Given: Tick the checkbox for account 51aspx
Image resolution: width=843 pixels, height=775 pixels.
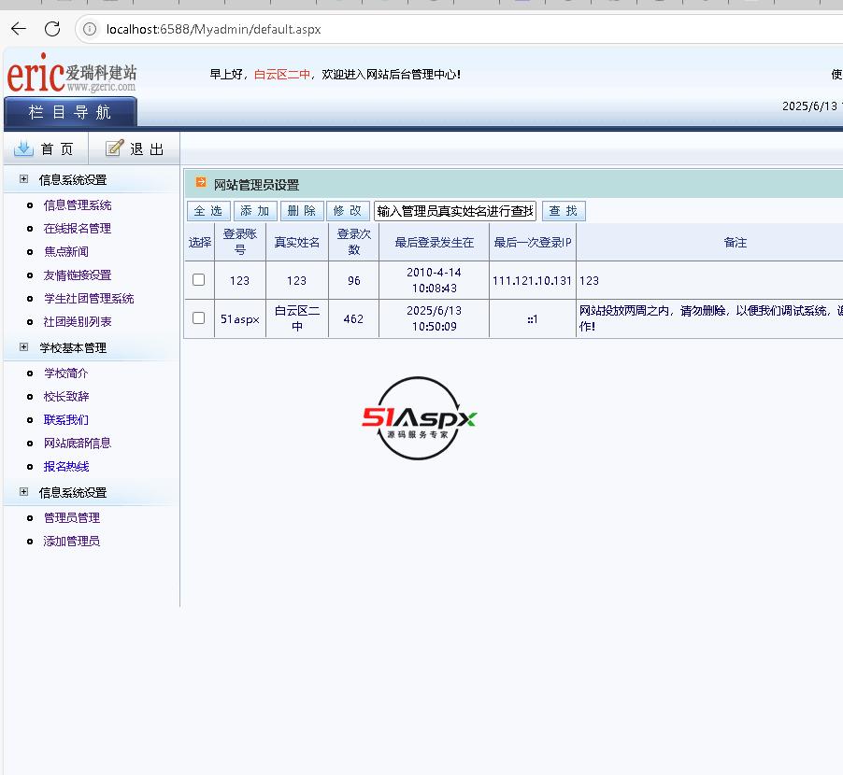Looking at the screenshot, I should click(198, 317).
